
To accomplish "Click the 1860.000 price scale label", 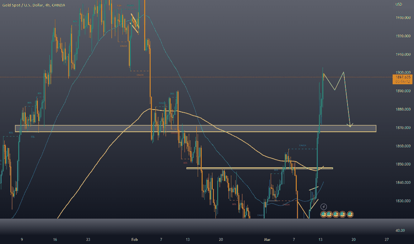I will click(403, 146).
